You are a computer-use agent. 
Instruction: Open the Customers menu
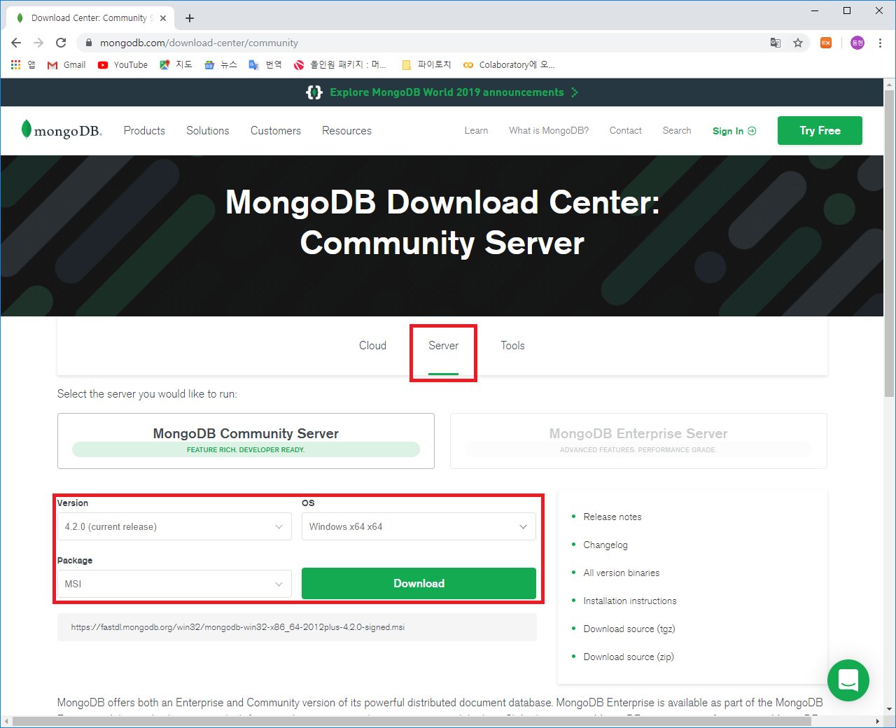(x=276, y=130)
